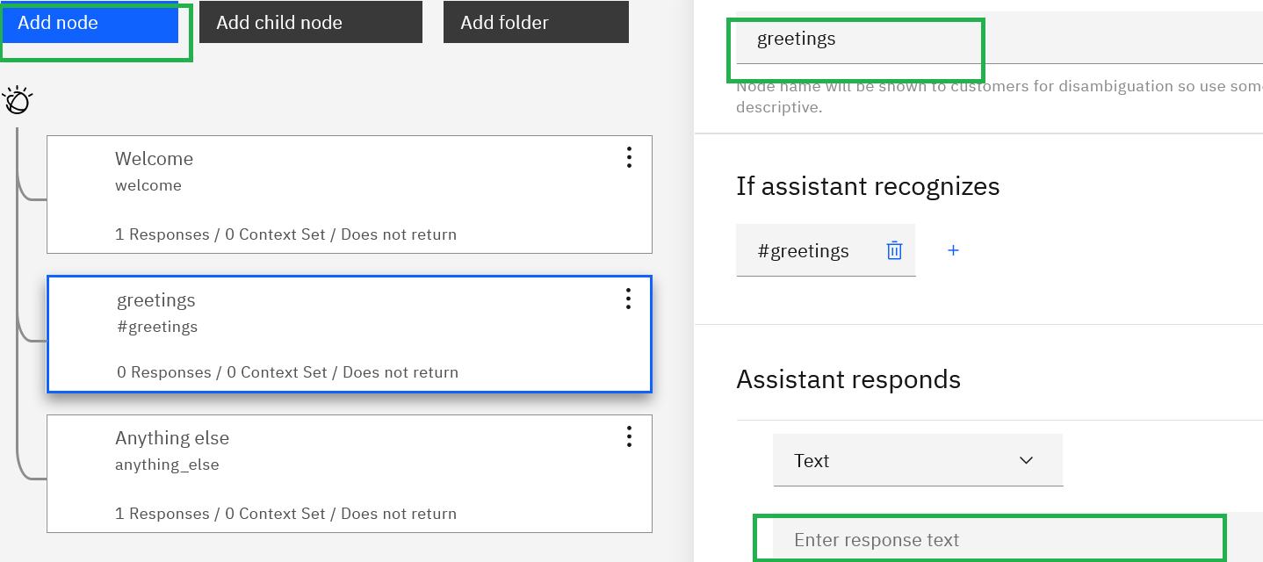
Task: Click the chevron on the Text response selector
Action: click(x=1026, y=459)
